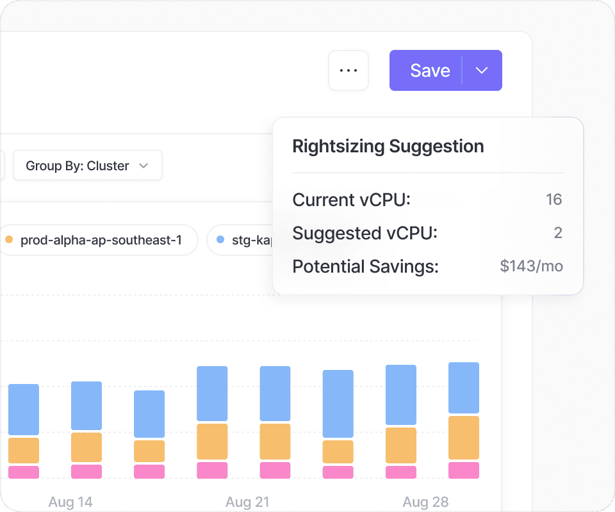Click the tallest blue segment above Aug 28
615x512 pixels.
(400, 395)
